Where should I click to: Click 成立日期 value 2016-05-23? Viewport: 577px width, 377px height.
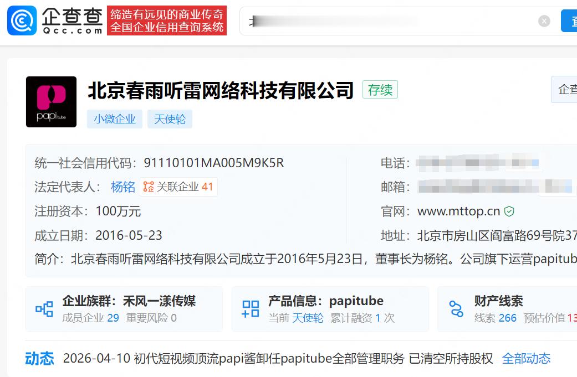[129, 235]
